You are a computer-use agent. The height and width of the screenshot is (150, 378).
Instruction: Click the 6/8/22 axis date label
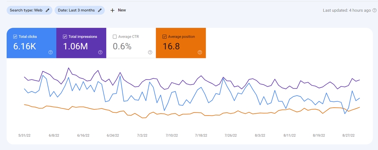click(54, 136)
